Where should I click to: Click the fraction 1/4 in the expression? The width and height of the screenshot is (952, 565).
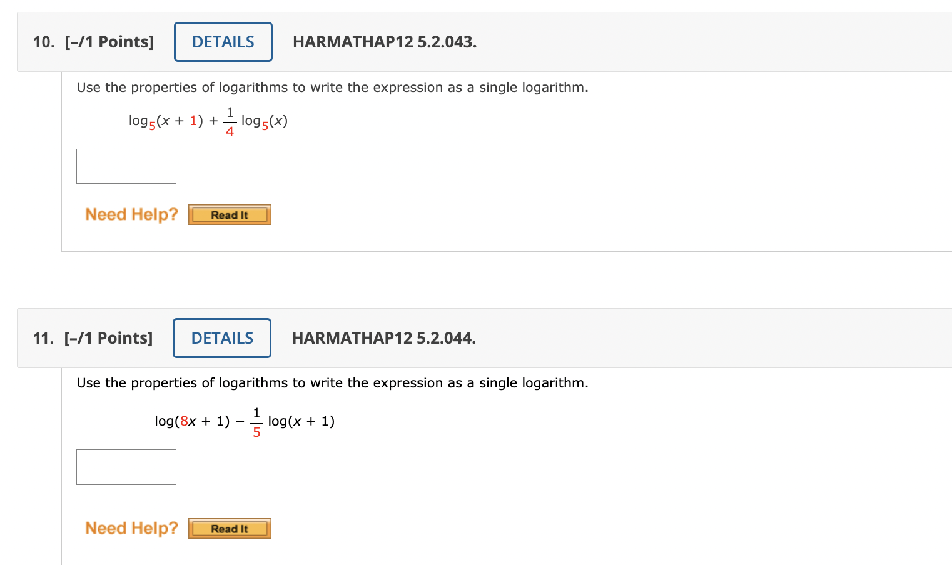point(230,121)
